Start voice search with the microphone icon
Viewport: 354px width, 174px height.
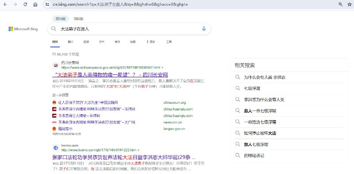204,29
